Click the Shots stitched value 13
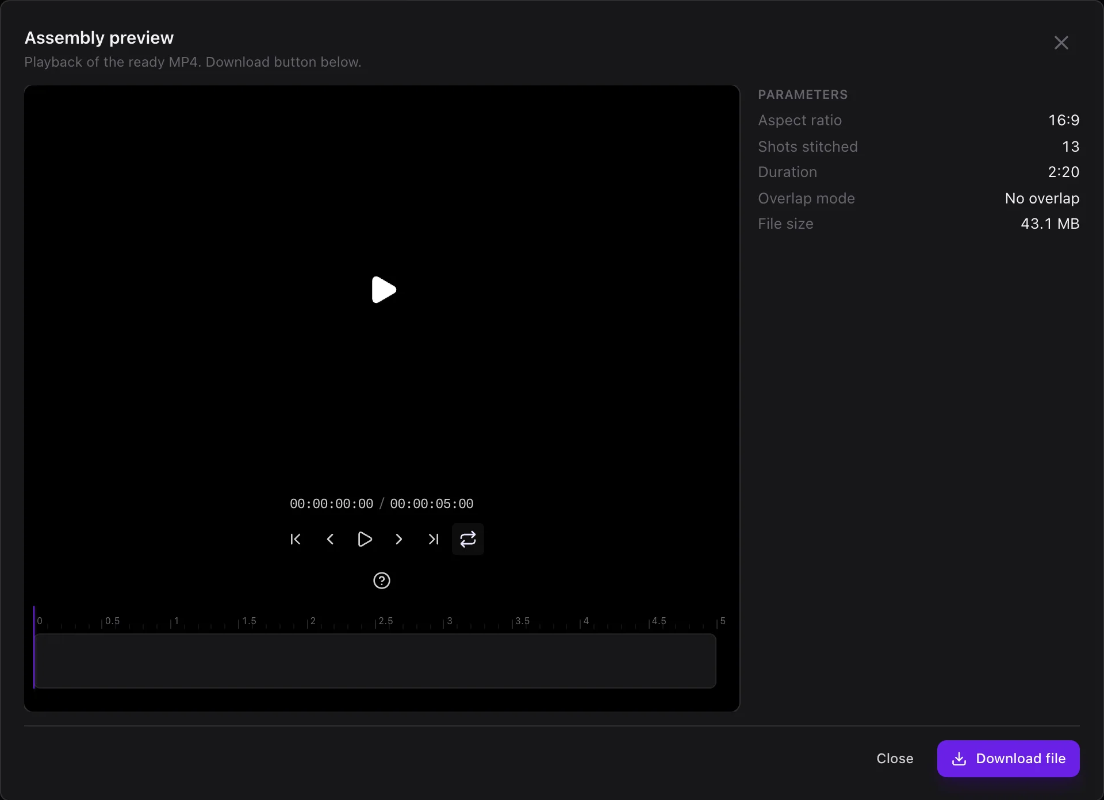 (1071, 147)
